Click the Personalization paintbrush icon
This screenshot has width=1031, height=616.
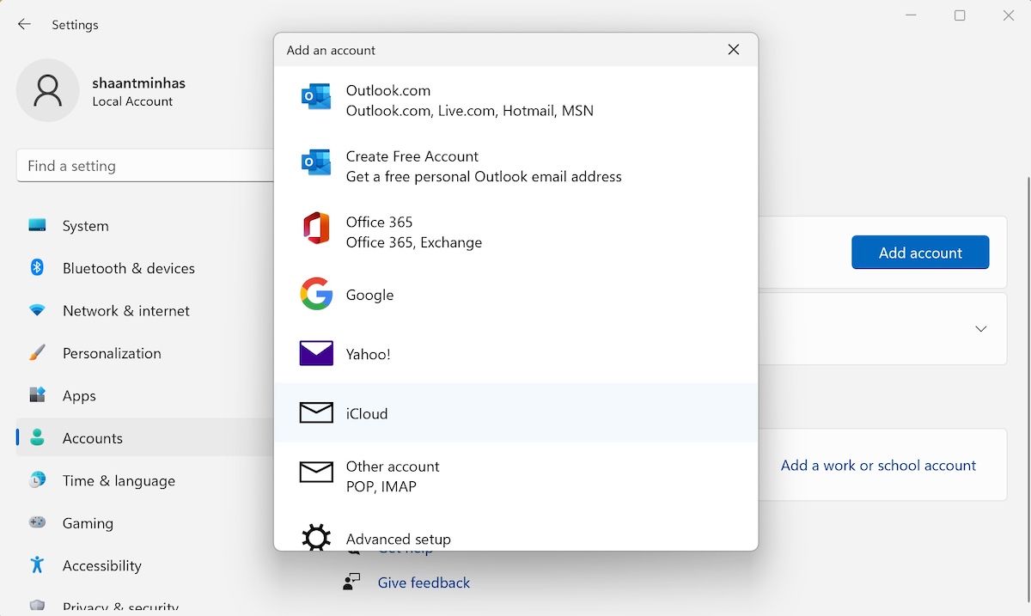click(37, 352)
